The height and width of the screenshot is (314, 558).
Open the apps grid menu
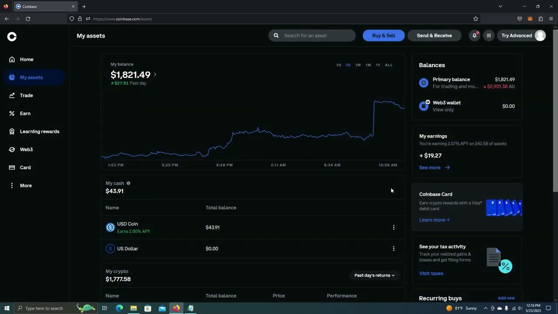489,36
